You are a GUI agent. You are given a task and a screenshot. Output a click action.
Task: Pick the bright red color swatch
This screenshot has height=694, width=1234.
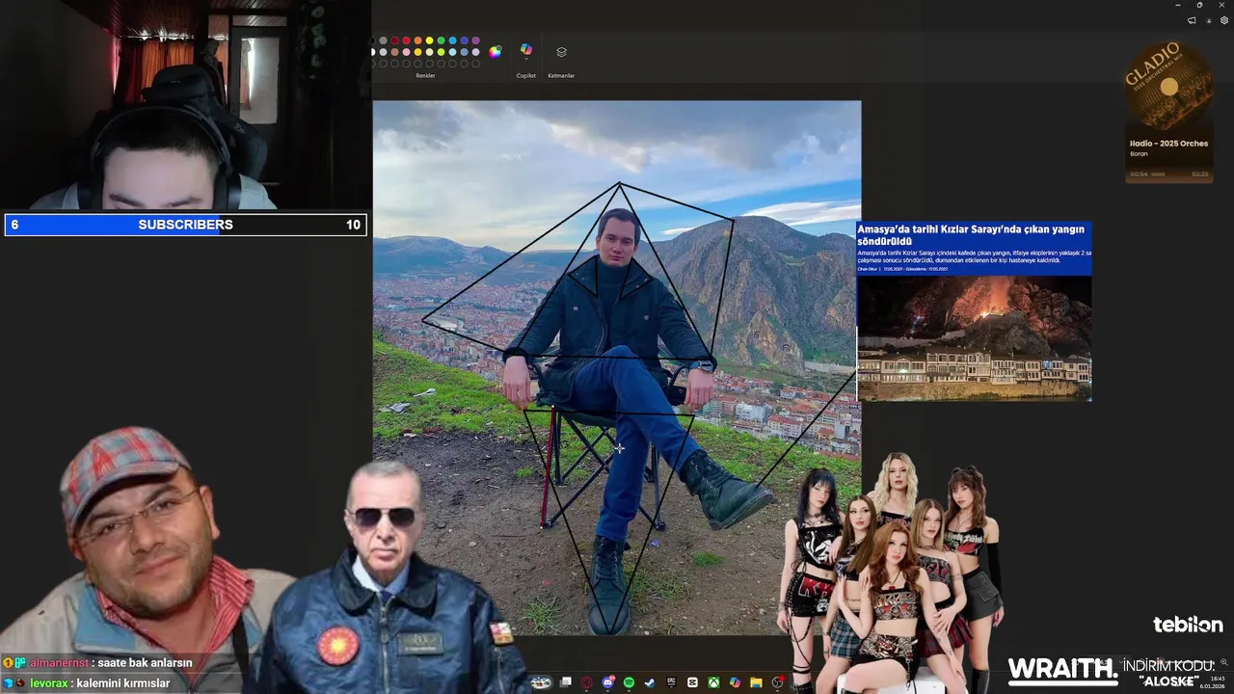click(406, 40)
